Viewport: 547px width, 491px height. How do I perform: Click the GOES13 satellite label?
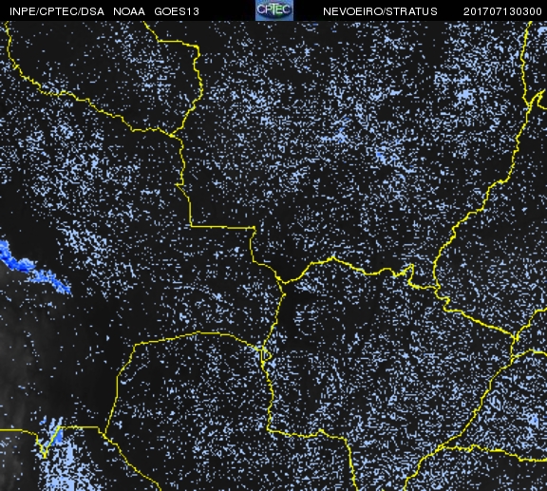pyautogui.click(x=177, y=11)
